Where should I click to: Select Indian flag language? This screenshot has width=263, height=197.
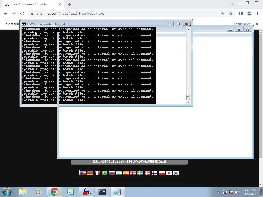click(119, 173)
